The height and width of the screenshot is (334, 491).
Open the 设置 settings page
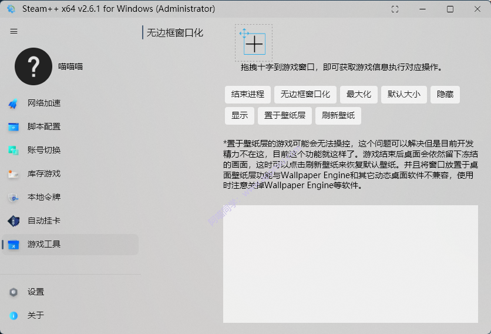pyautogui.click(x=70, y=292)
